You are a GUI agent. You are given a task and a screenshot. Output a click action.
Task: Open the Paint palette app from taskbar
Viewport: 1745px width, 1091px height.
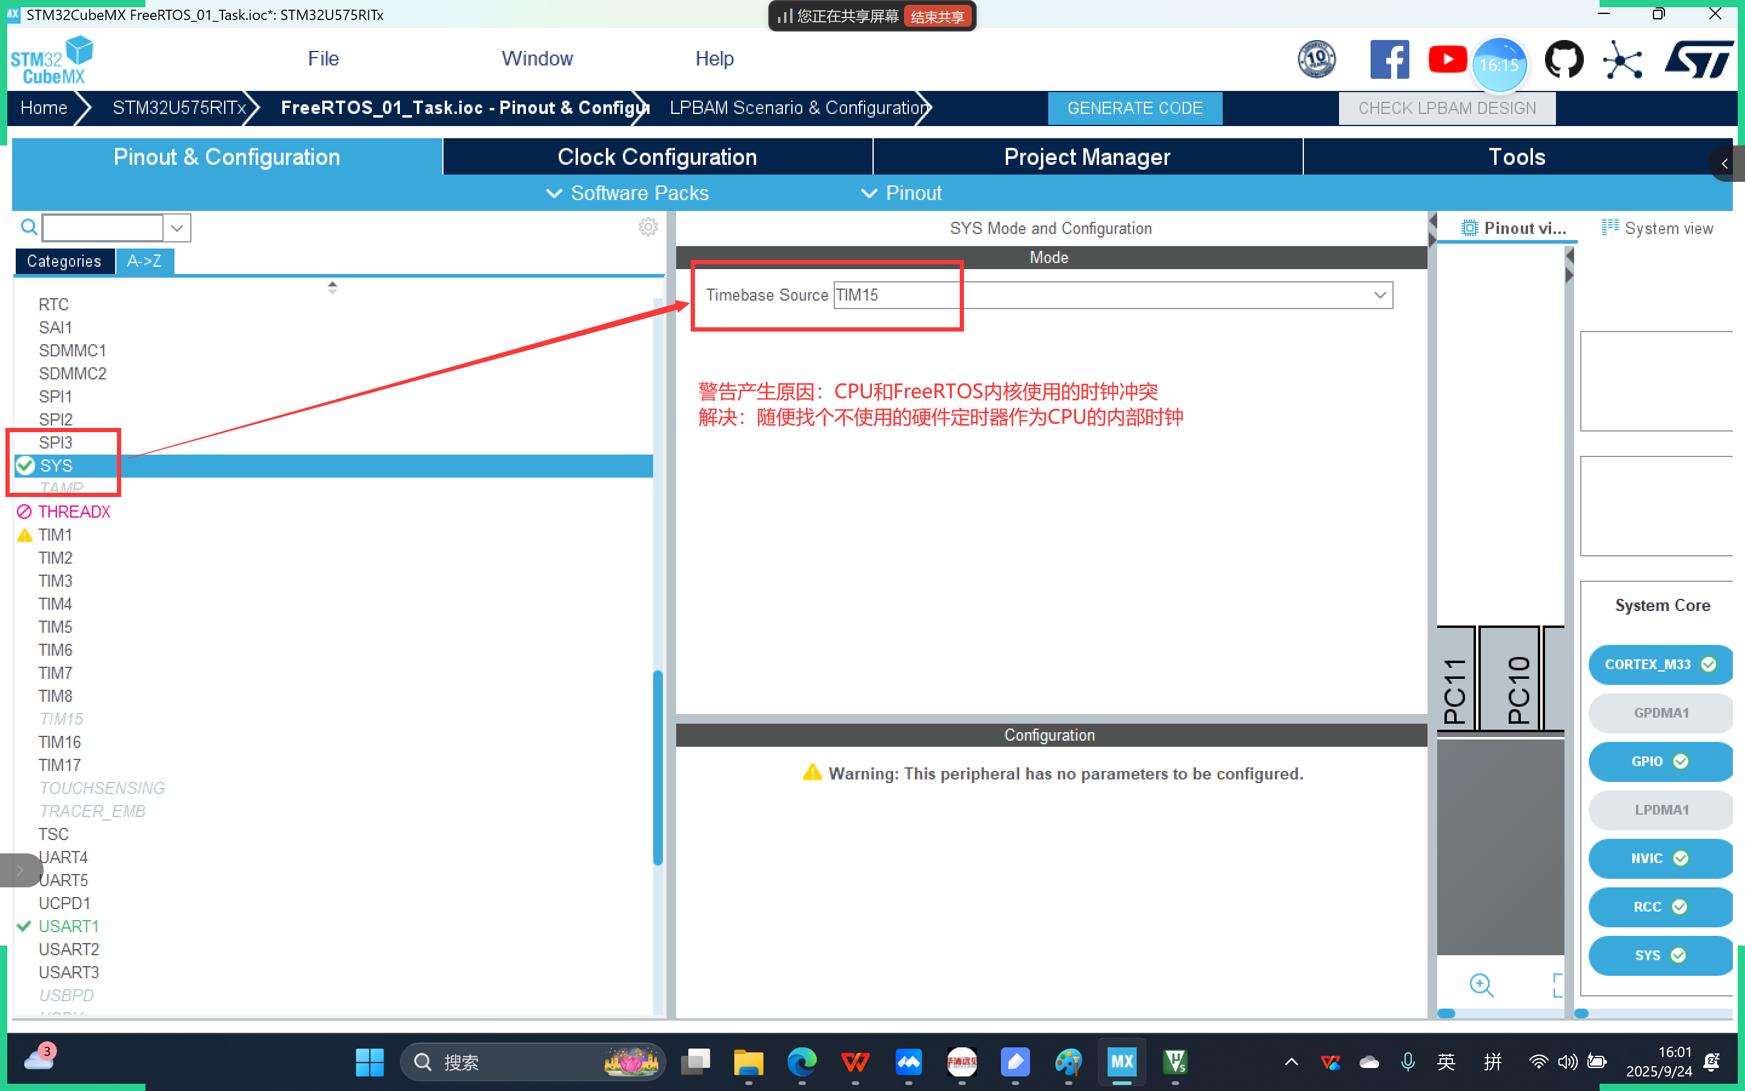pos(1069,1062)
